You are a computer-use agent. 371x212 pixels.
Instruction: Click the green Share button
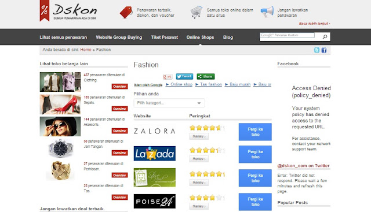click(x=206, y=76)
